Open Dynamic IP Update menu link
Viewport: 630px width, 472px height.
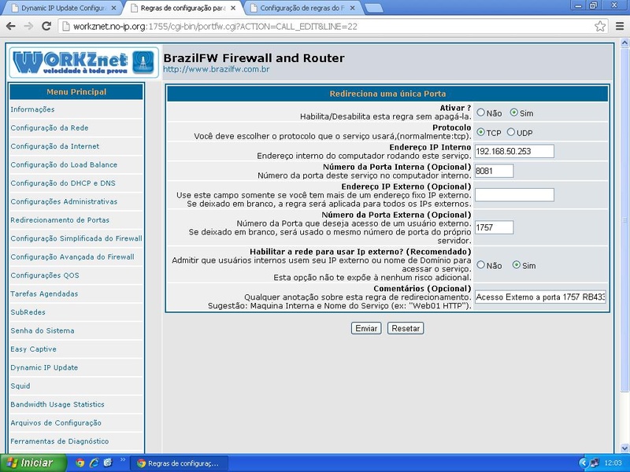click(44, 367)
